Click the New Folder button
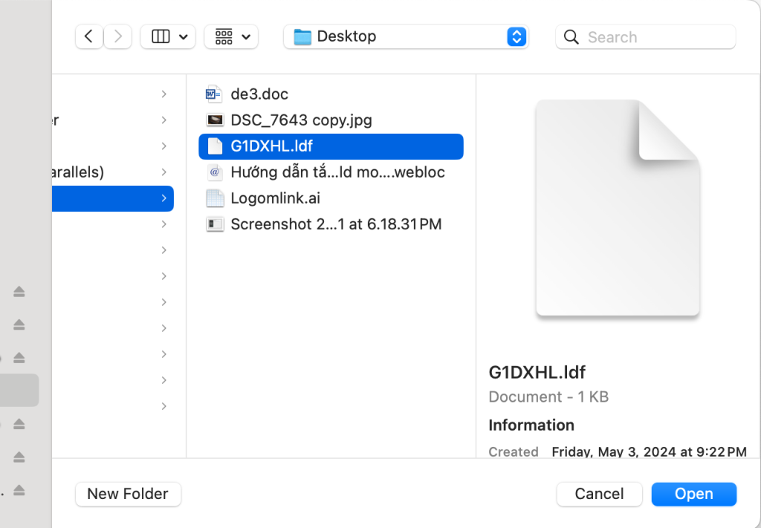761x528 pixels. 128,494
